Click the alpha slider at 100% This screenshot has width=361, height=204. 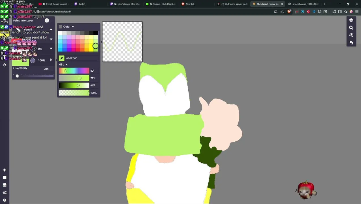tap(74, 93)
